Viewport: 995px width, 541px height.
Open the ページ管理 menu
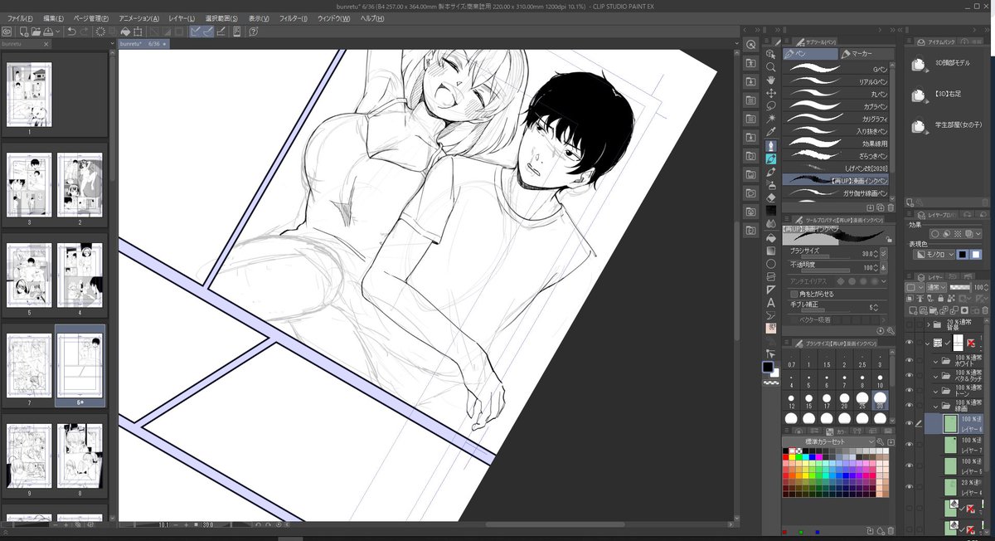tap(91, 18)
